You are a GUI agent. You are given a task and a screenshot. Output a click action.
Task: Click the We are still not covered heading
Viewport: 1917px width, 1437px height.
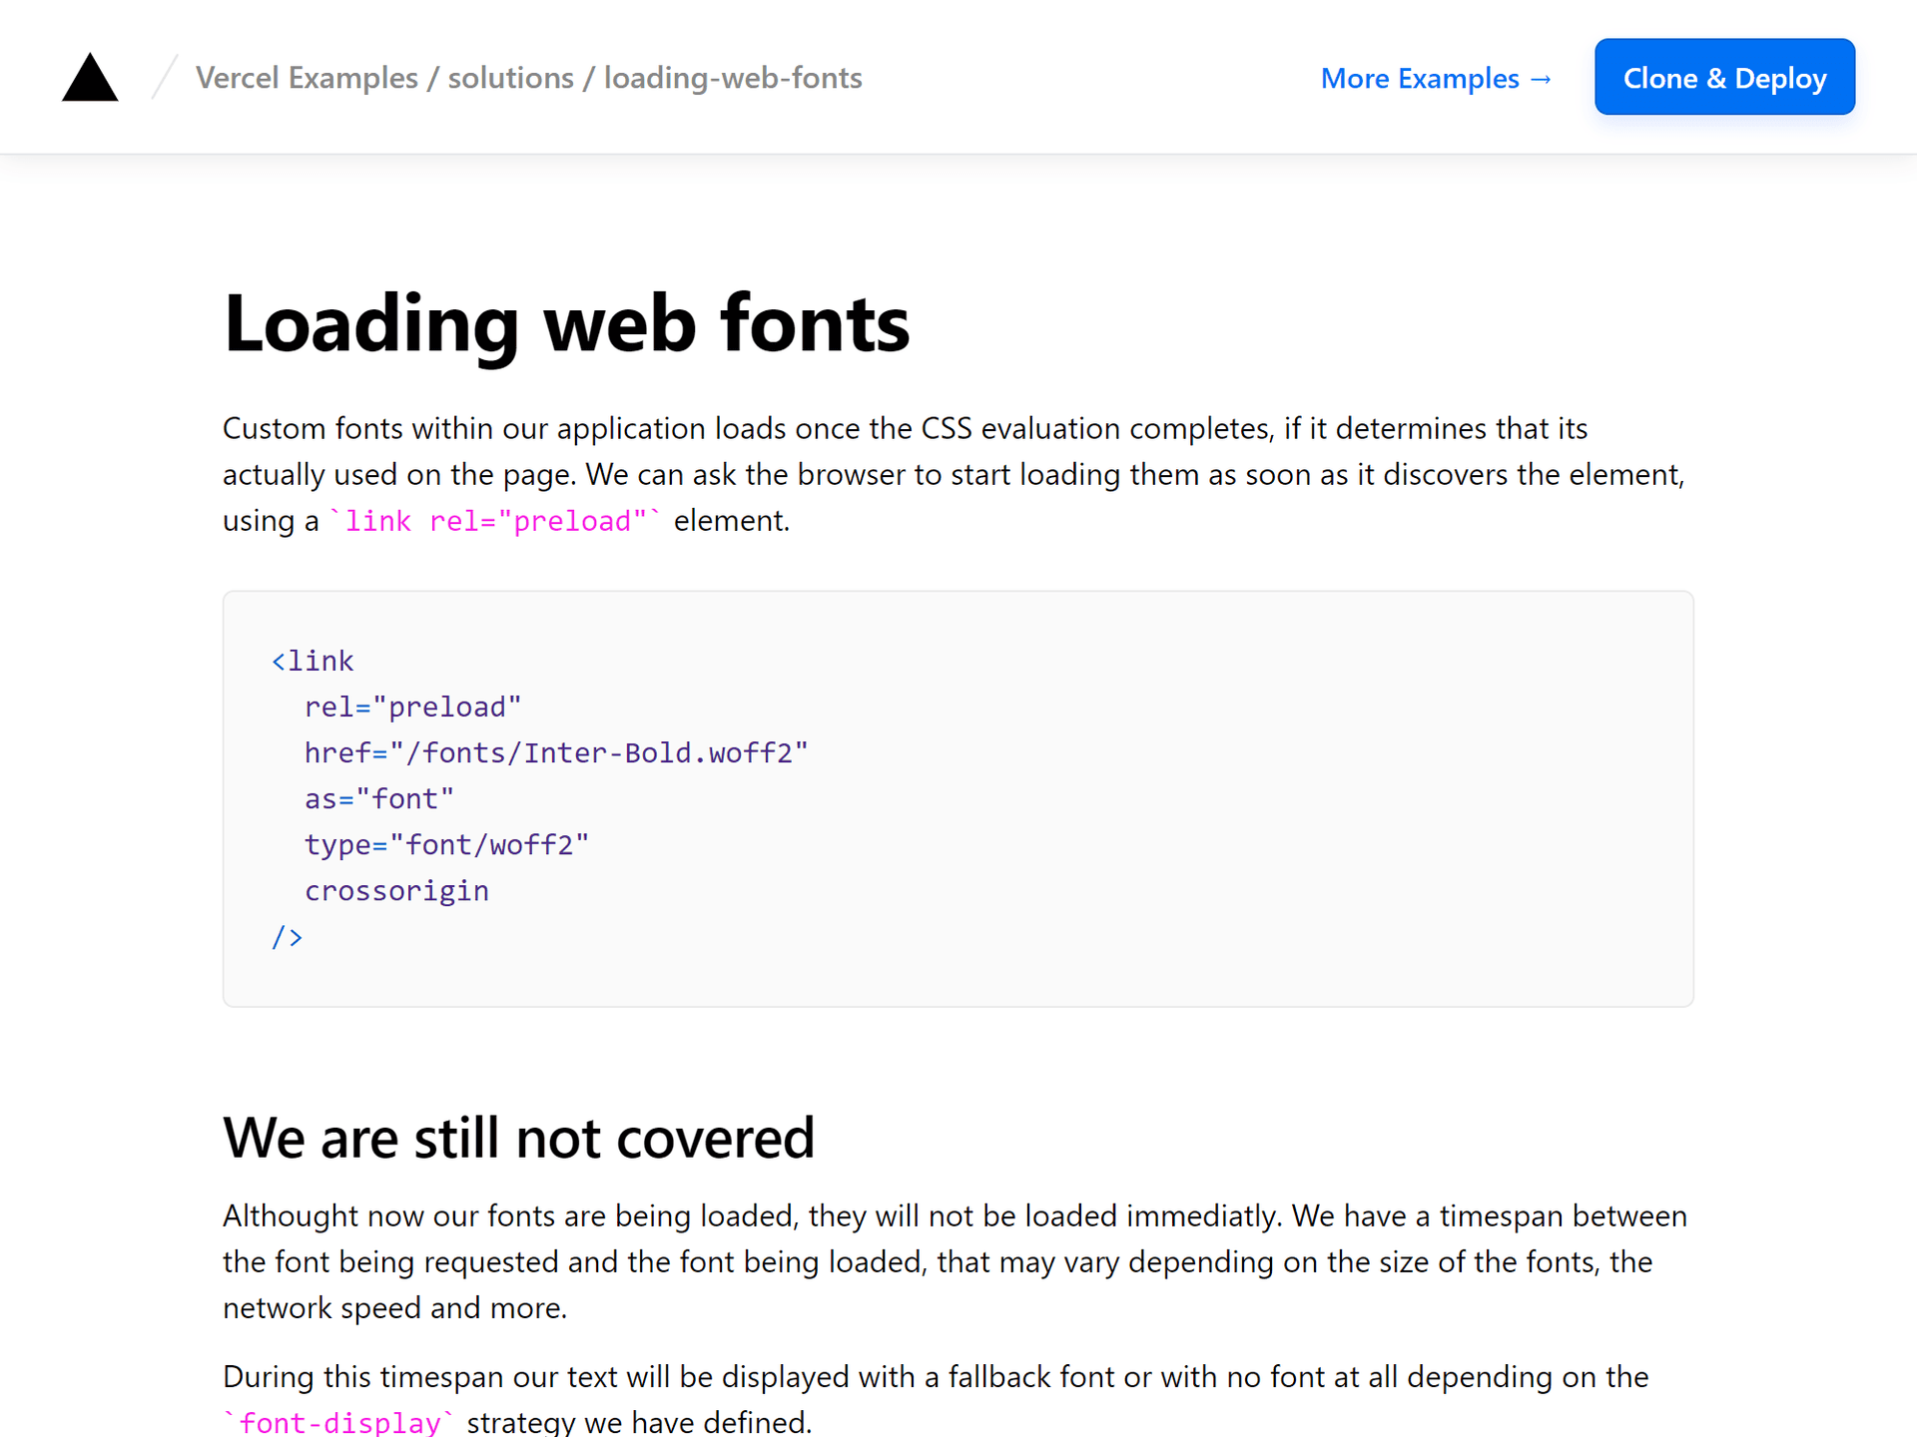click(x=518, y=1137)
